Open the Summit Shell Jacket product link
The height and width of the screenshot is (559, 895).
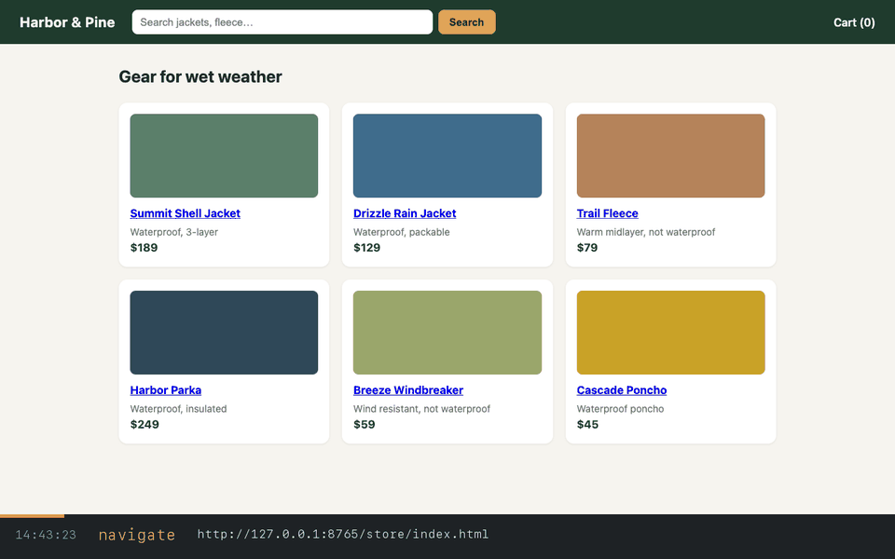click(185, 213)
